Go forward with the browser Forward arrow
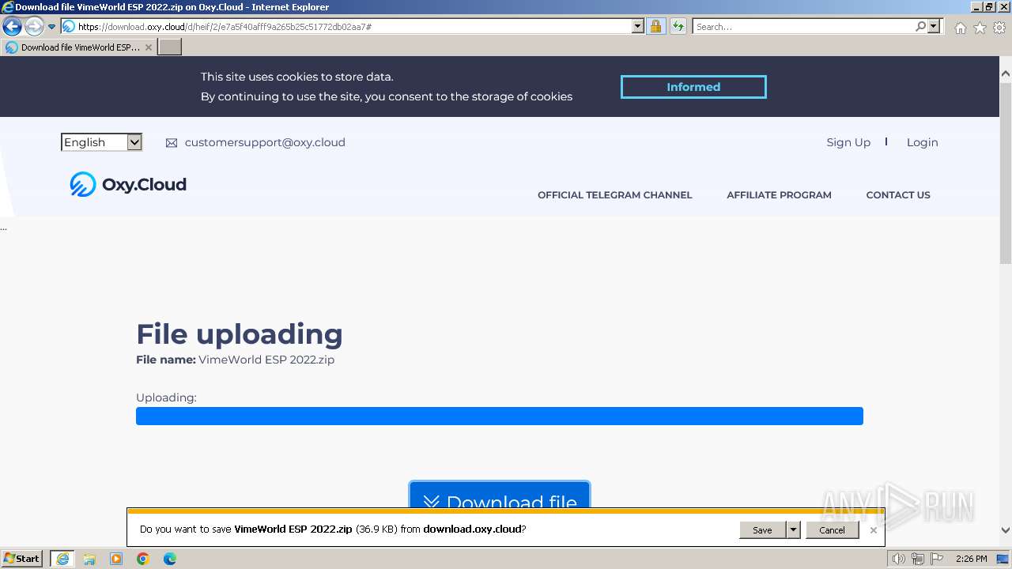 click(34, 27)
